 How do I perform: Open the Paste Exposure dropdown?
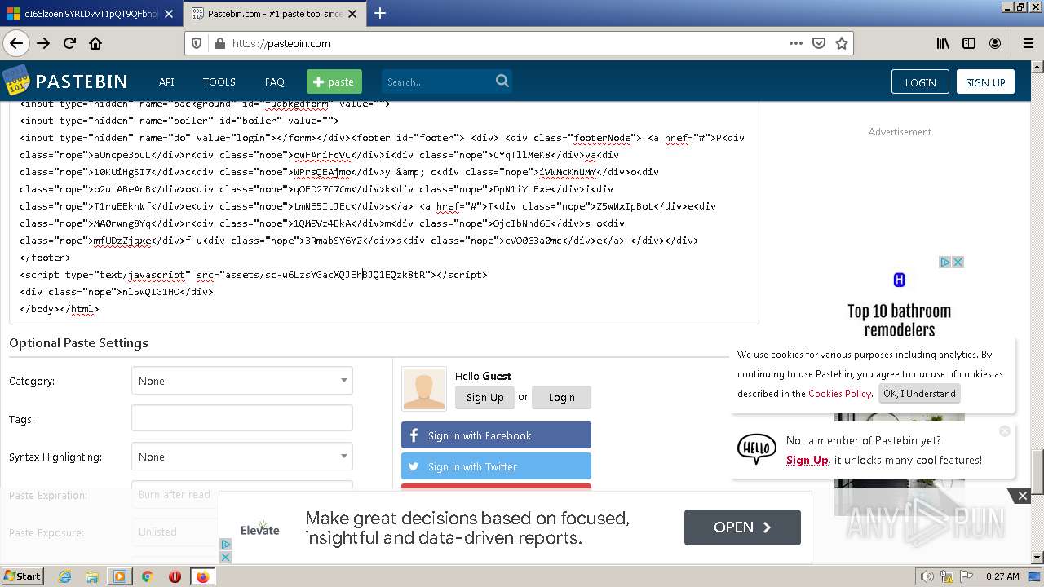pos(242,532)
